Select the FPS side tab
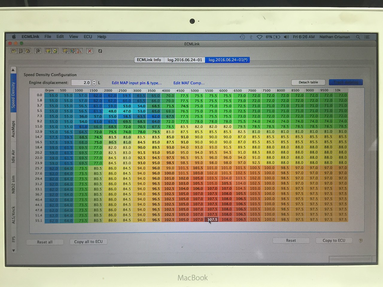Image resolution: width=383 pixels, height=287 pixels. click(13, 239)
